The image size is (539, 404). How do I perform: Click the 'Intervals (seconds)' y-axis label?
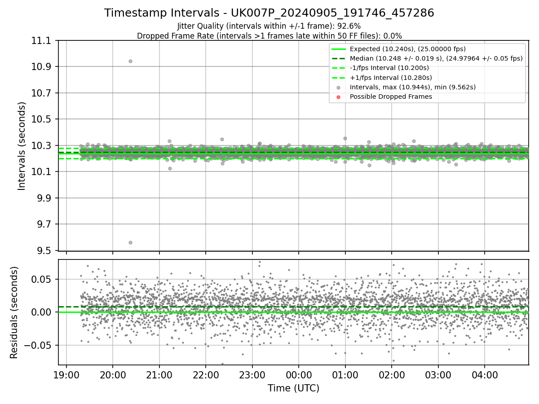(x=22, y=145)
